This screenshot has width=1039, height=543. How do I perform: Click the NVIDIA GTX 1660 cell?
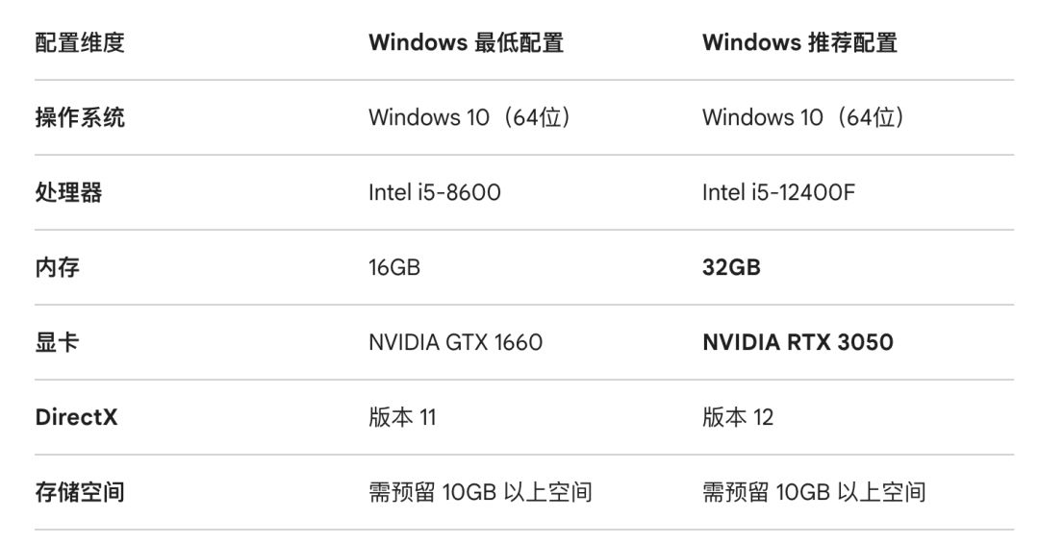click(455, 342)
